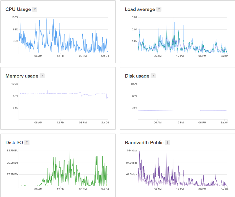The width and height of the screenshot is (235, 197).
Task: Select the Disk I/O heading
Action: 14,143
